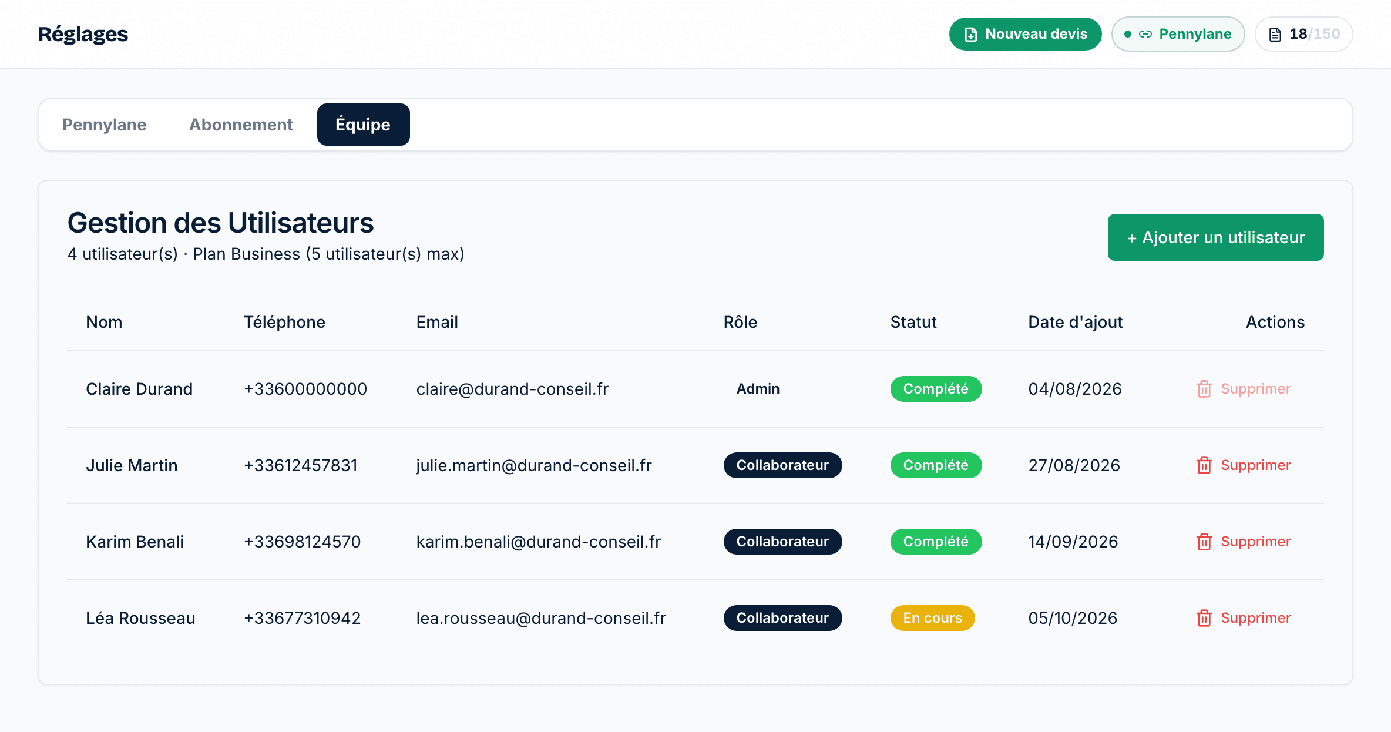Viewport: 1391px width, 732px height.
Task: Open the Pennylane settings tab
Action: (x=105, y=125)
